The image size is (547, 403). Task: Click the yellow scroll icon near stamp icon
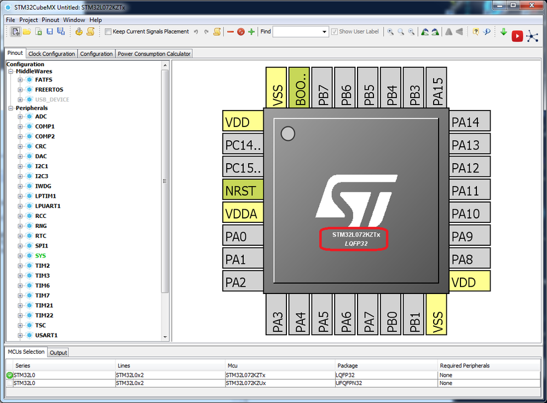[90, 32]
